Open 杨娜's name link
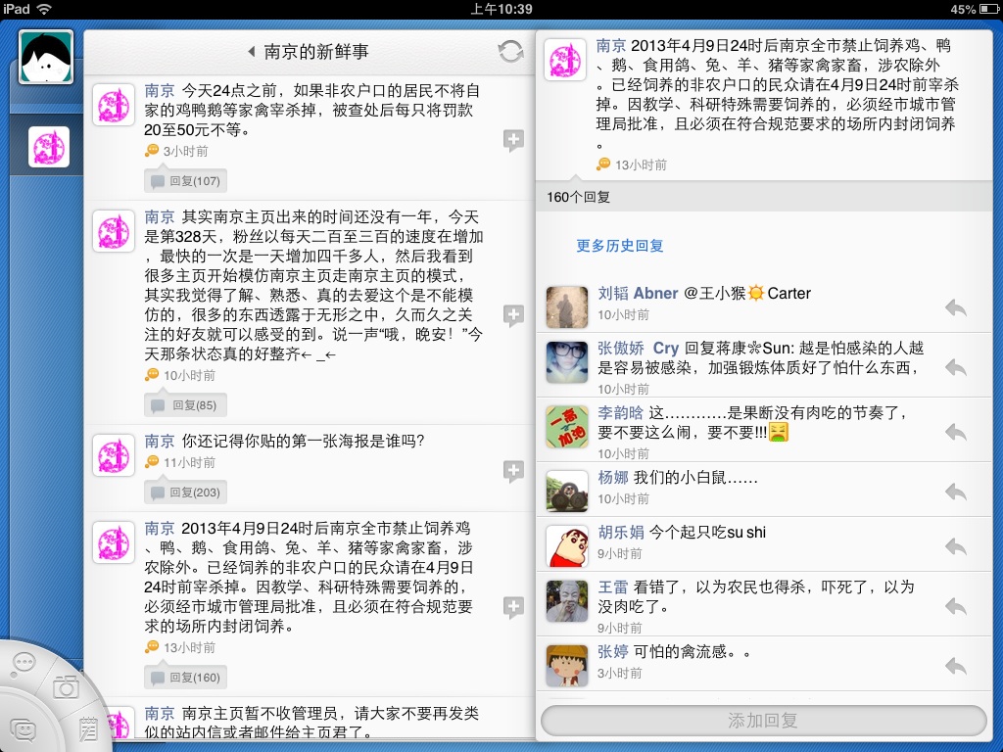Image resolution: width=1003 pixels, height=752 pixels. point(613,477)
